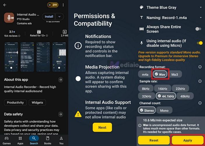Screen dimensions: 205x146
Task: Expand the Naming Record-1.m4a dropdown
Action: coord(201,18)
